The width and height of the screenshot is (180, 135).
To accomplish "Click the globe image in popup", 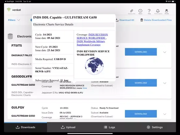I will (94, 66).
